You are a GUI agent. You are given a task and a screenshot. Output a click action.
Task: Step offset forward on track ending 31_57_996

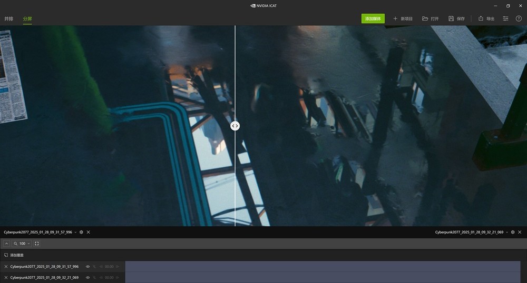[118, 267]
